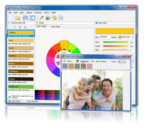Click the Blue value field 0

tap(132, 51)
